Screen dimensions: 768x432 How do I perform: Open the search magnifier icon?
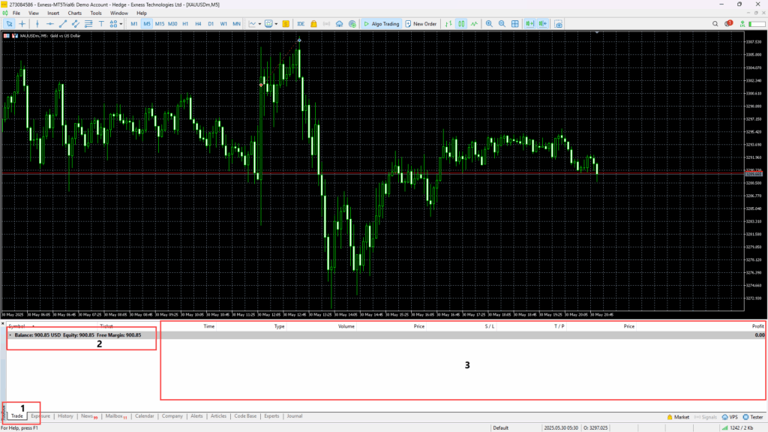coord(714,23)
